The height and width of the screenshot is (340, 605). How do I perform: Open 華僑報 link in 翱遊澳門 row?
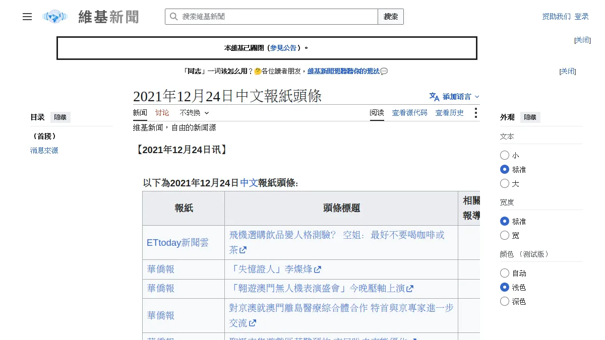point(161,289)
